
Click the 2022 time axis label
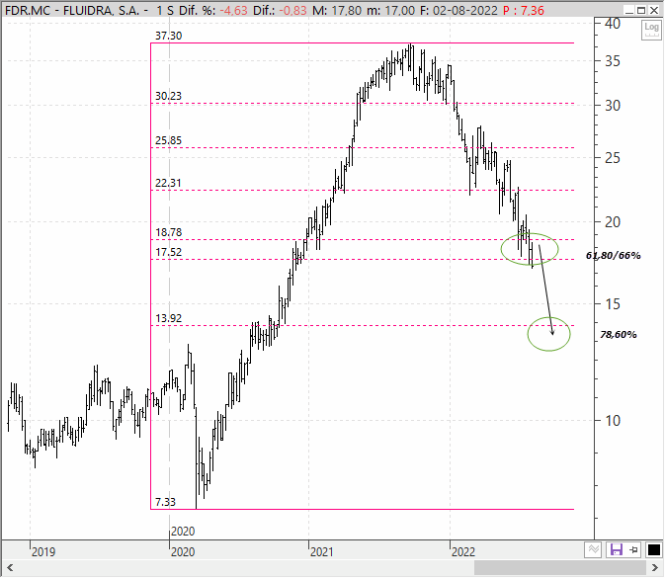click(x=463, y=552)
